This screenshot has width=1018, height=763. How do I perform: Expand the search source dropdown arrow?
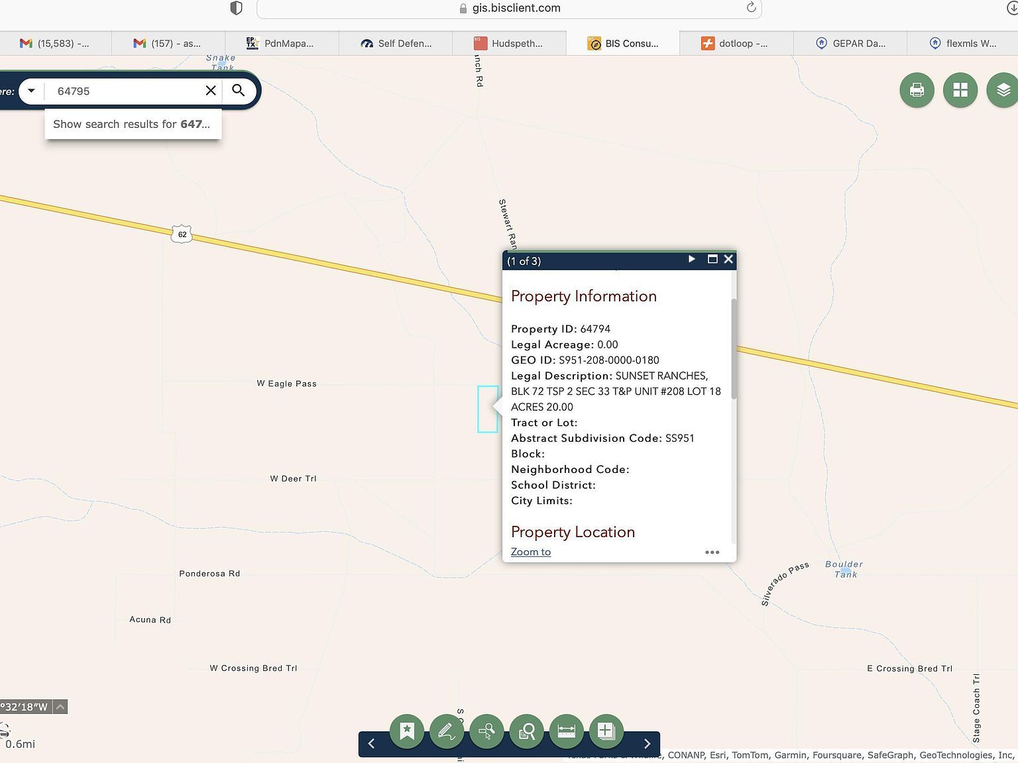tap(31, 91)
